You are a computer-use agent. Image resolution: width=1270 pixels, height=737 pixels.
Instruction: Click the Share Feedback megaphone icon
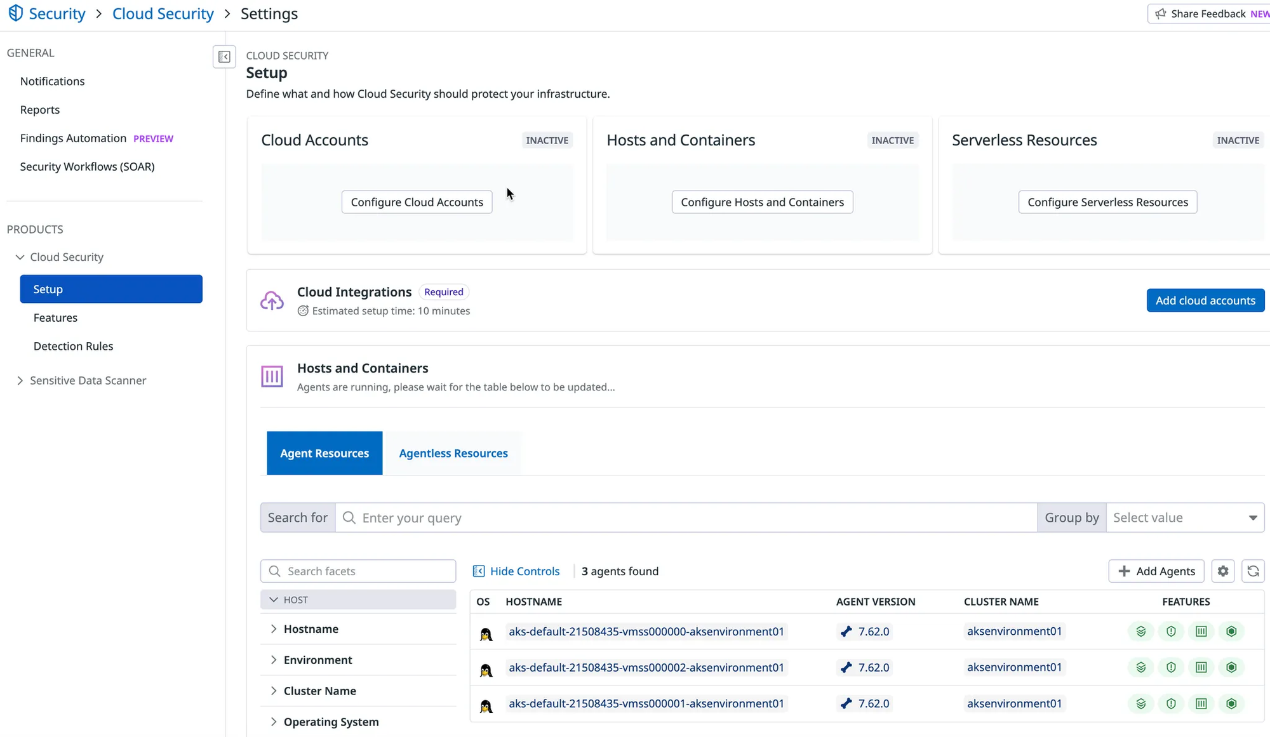coord(1161,14)
